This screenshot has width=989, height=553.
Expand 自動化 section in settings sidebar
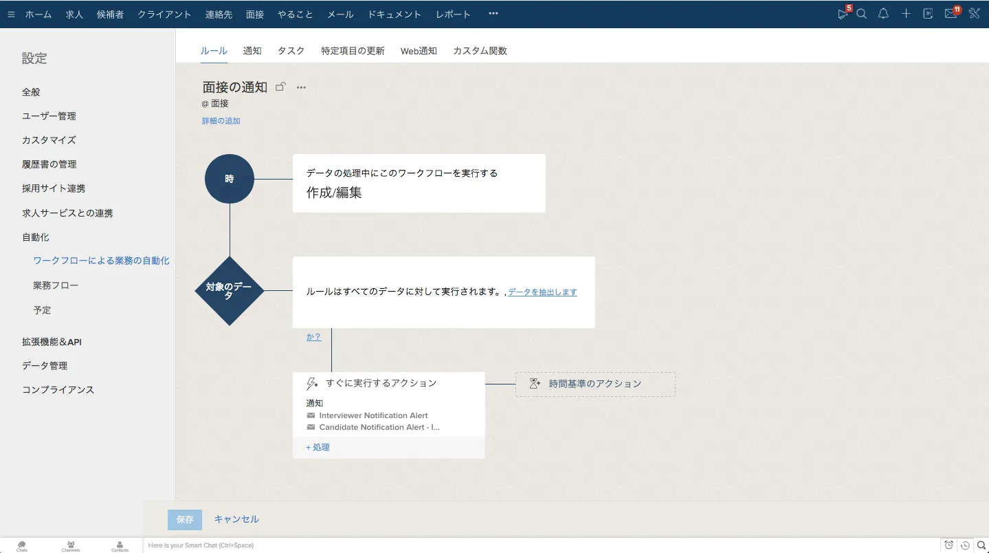pos(36,237)
